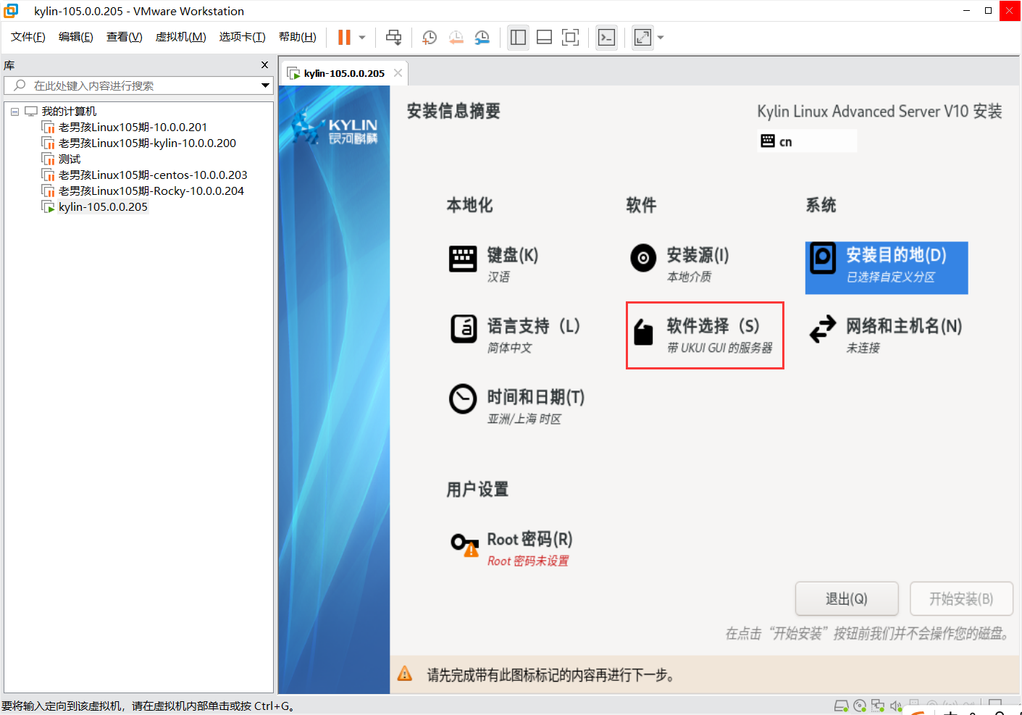Pause the virtual machine with the orange pause icon

click(x=344, y=38)
